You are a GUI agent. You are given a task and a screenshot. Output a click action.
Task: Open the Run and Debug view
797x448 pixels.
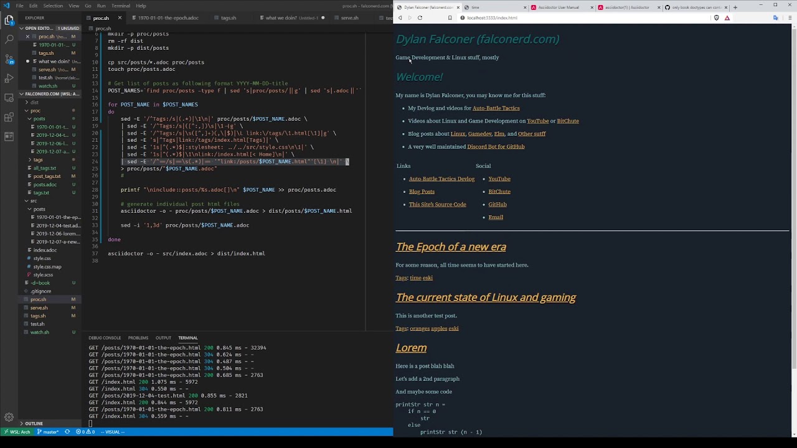[9, 78]
